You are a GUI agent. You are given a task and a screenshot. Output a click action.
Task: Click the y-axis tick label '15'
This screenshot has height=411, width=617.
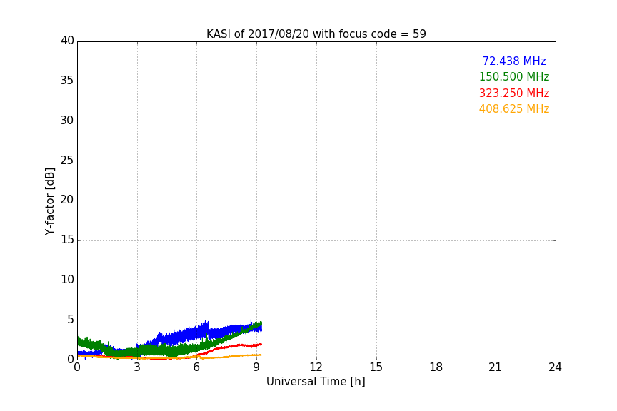[67, 240]
